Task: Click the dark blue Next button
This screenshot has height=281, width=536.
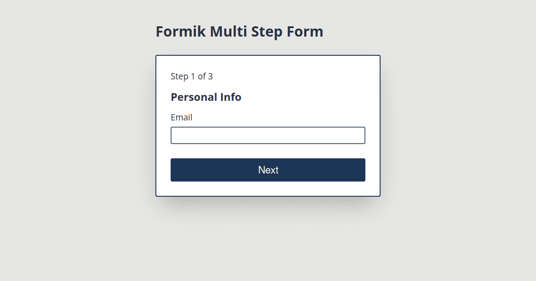Action: [x=268, y=170]
